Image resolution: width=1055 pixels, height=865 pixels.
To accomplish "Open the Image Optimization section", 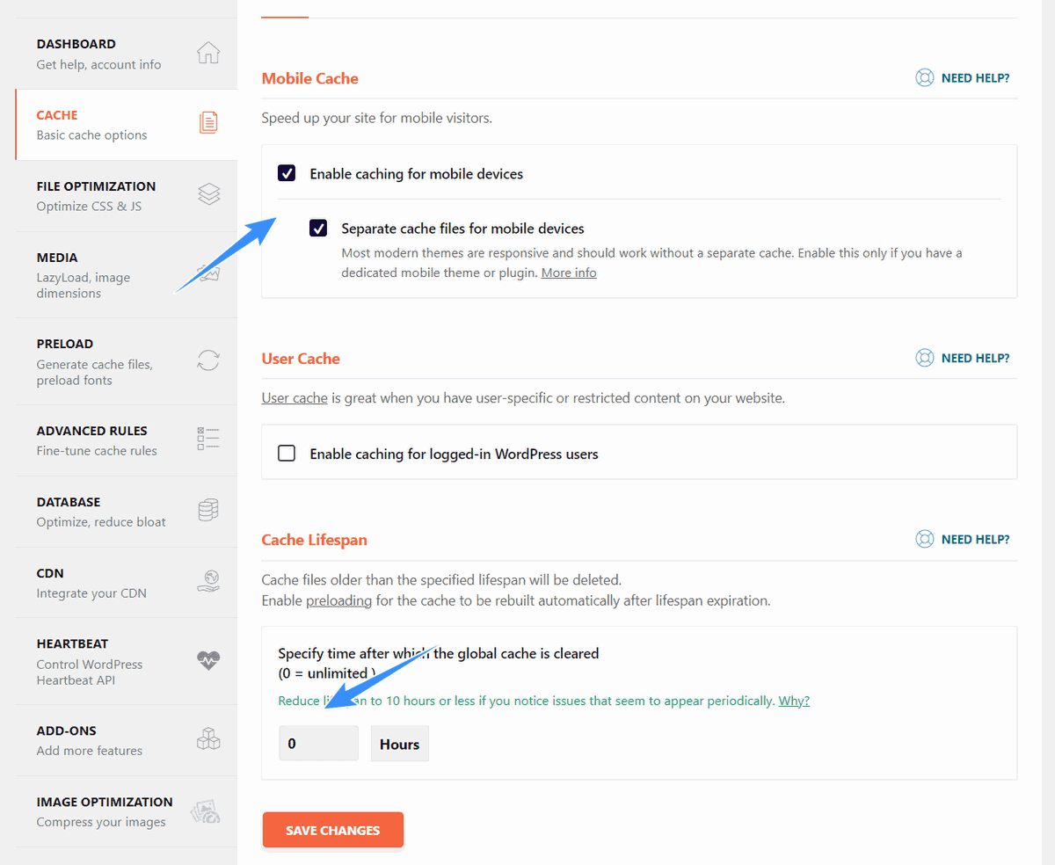I will click(127, 811).
